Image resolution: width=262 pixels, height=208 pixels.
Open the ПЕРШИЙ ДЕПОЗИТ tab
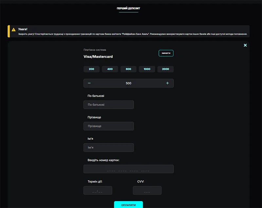coord(128,8)
